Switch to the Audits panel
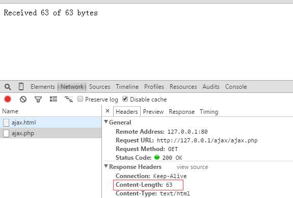Image resolution: width=293 pixels, height=198 pixels. [211, 87]
